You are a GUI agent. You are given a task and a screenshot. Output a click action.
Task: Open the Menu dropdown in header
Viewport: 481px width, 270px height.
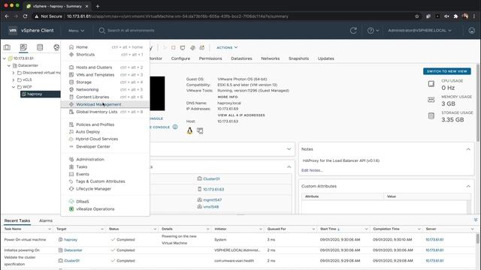pos(76,31)
